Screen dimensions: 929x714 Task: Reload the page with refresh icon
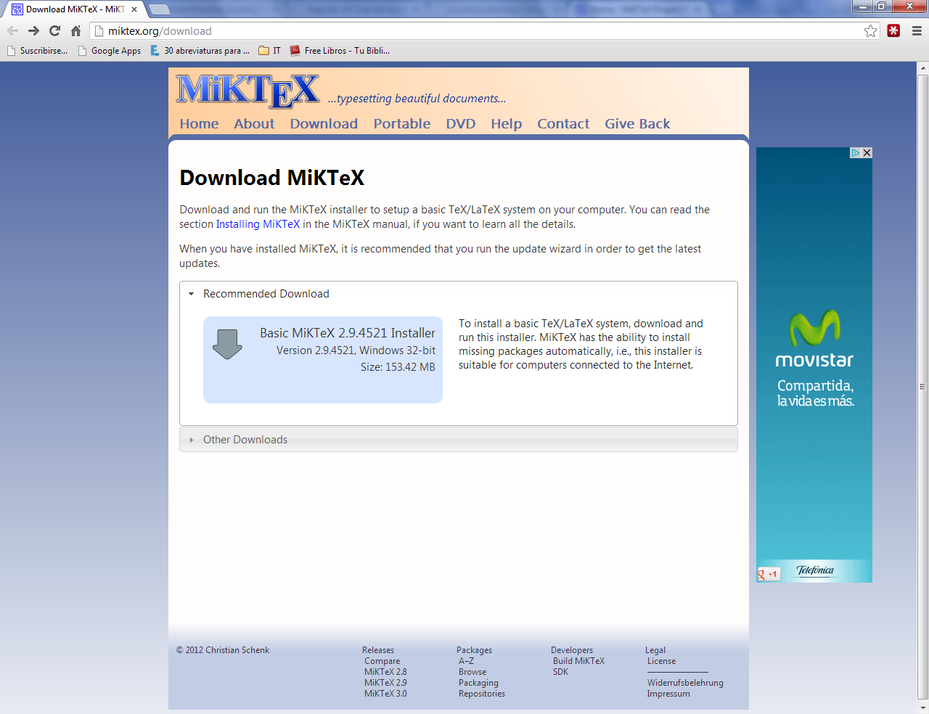[x=54, y=30]
